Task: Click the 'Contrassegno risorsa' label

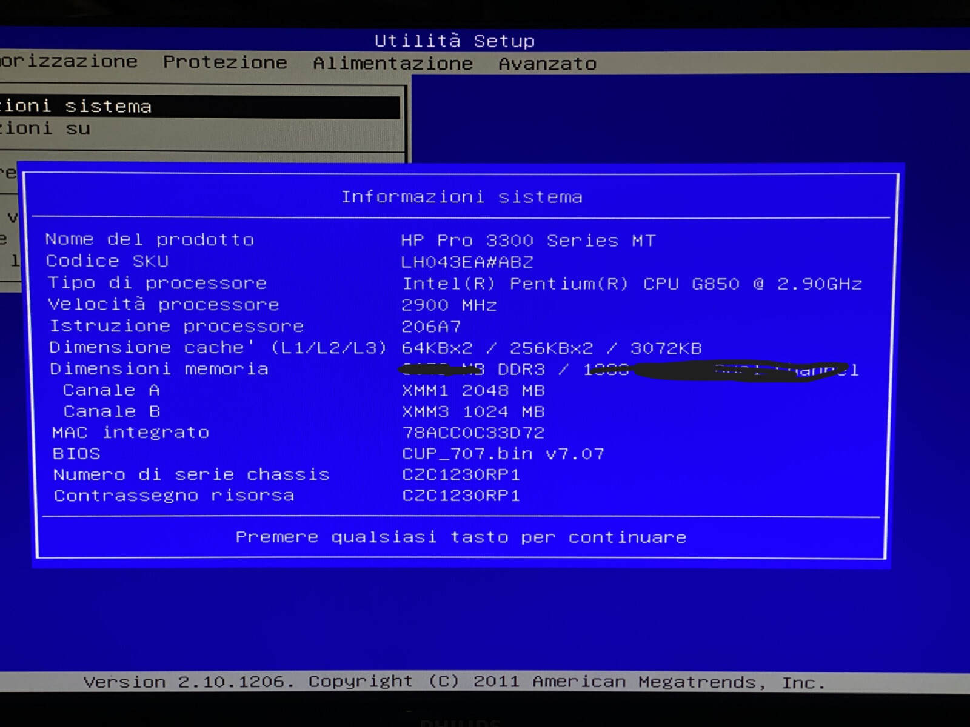Action: click(x=174, y=496)
